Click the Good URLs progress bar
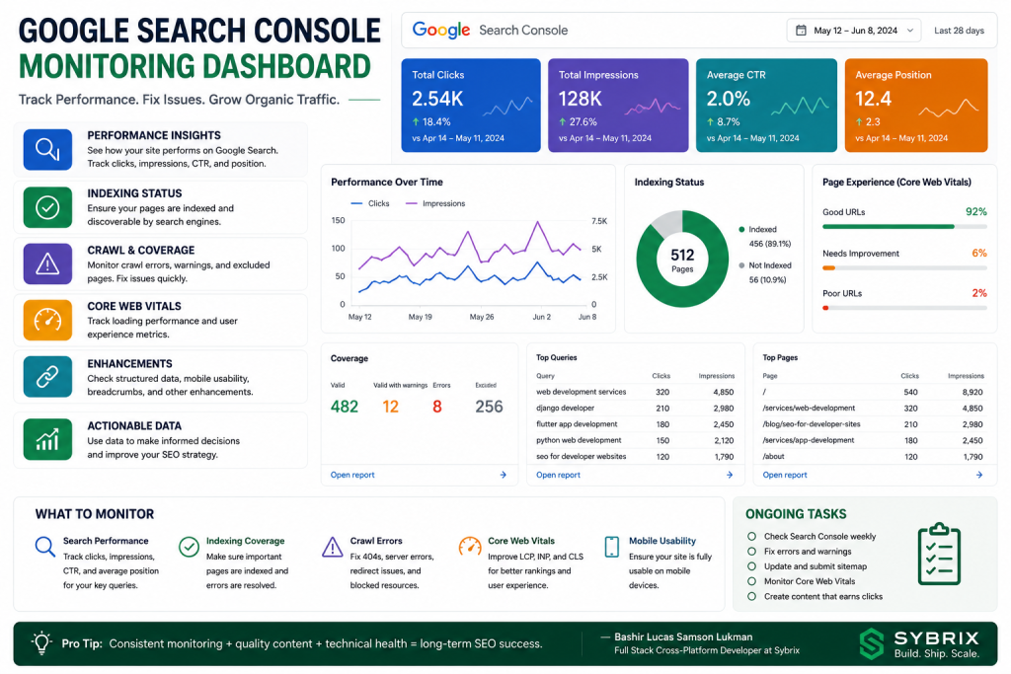1011x674 pixels. pyautogui.click(x=904, y=227)
